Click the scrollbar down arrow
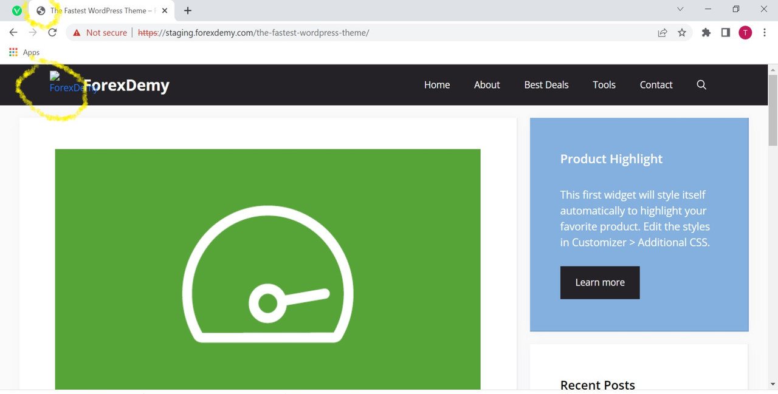 click(773, 384)
